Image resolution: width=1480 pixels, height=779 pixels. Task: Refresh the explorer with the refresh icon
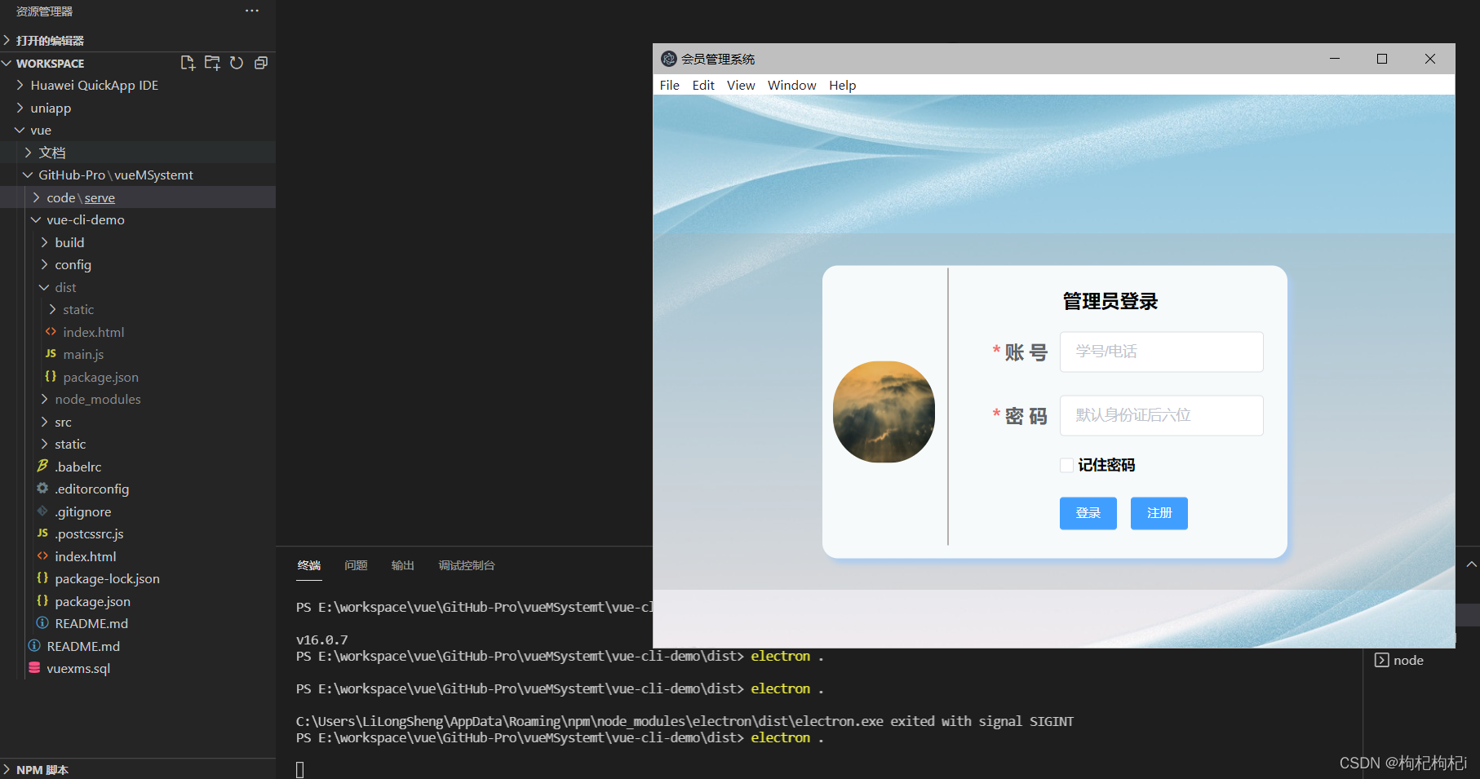(237, 63)
